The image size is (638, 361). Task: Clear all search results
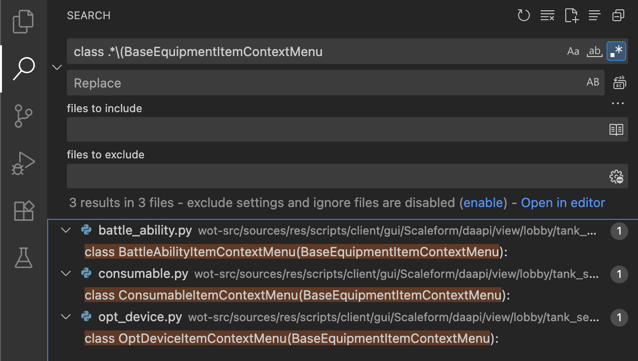click(547, 16)
